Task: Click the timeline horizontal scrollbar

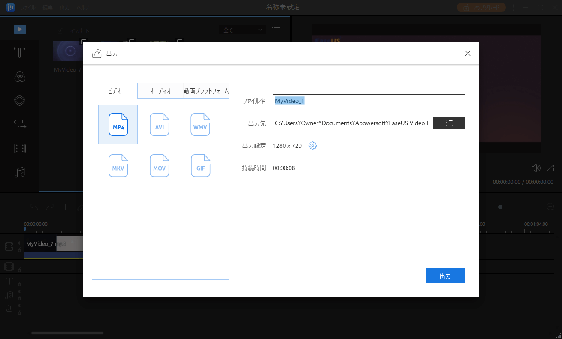Action: click(67, 333)
